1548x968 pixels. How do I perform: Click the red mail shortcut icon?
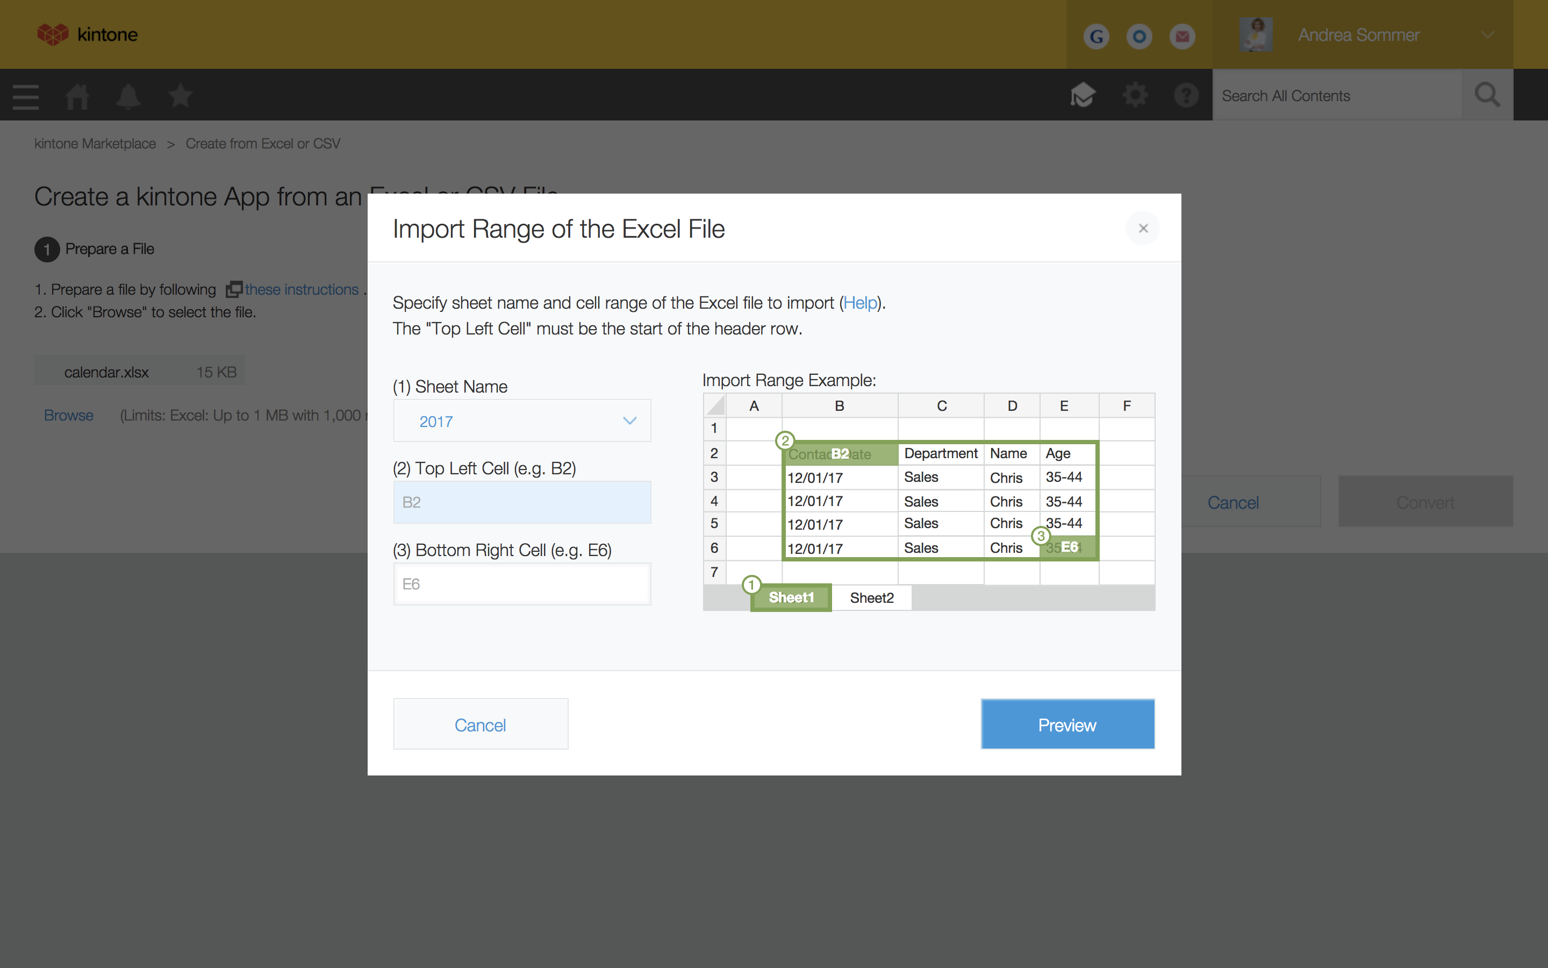point(1182,36)
